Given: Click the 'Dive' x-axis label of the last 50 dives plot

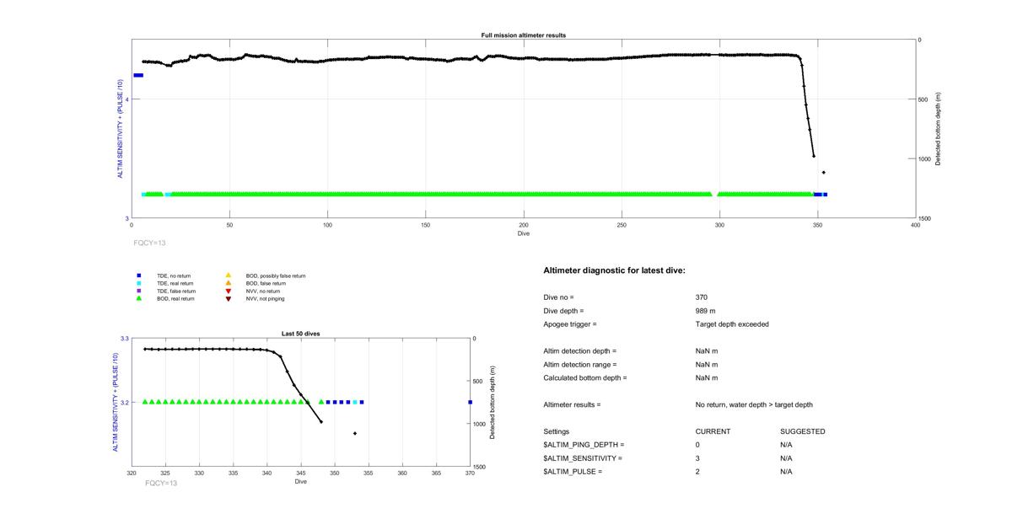Looking at the screenshot, I should point(301,482).
